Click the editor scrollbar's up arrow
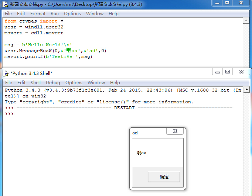Viewport: 252px width, 196px height. point(246,21)
